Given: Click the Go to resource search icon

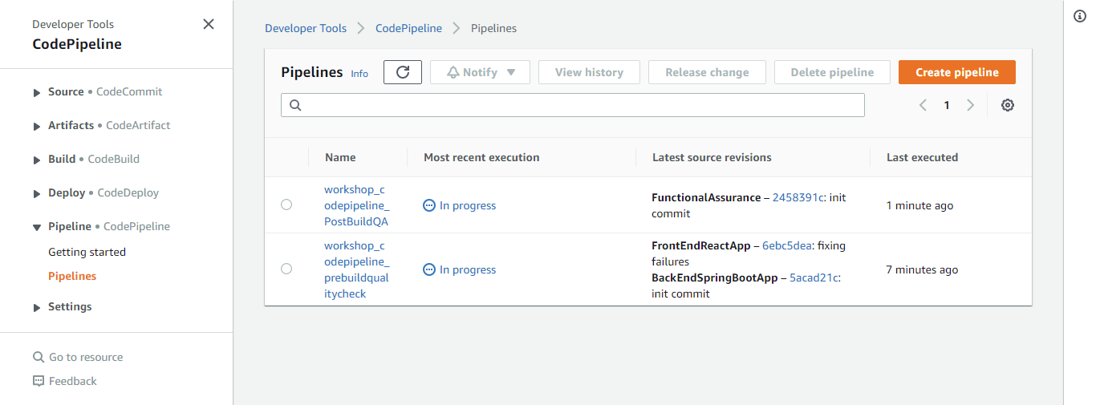Looking at the screenshot, I should [x=39, y=357].
